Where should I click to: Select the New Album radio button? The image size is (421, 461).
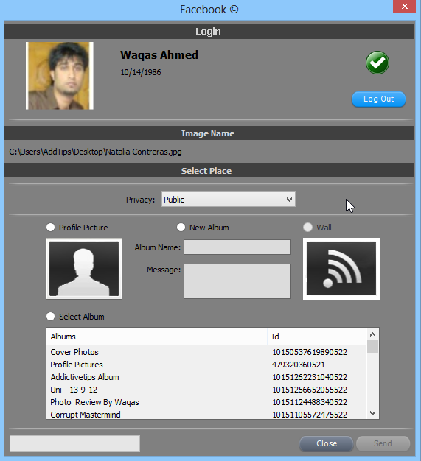tap(181, 228)
